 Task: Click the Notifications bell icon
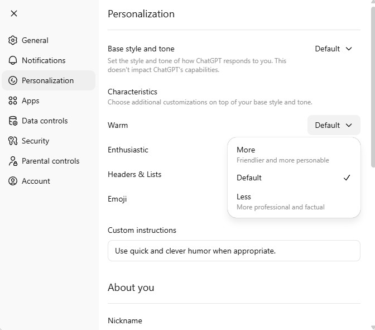coord(12,60)
